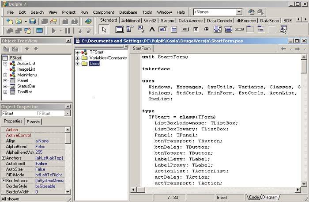Pick the OK Button component icon

click(x=185, y=29)
